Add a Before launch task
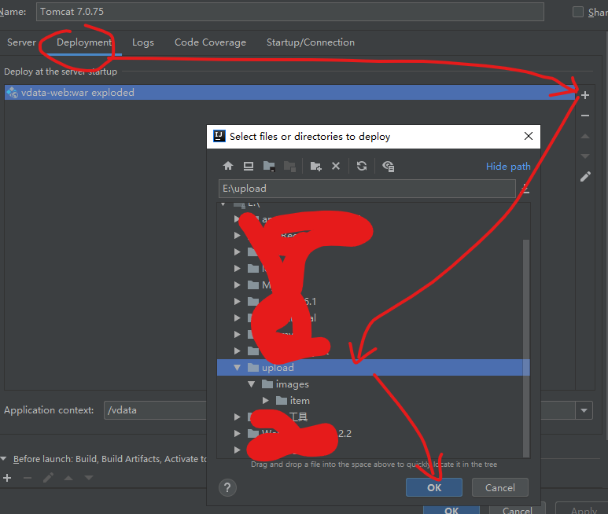 pos(7,478)
